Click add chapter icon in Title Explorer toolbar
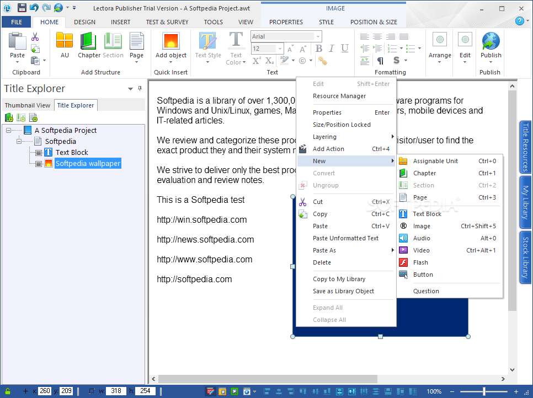The image size is (533, 398). pyautogui.click(x=9, y=117)
